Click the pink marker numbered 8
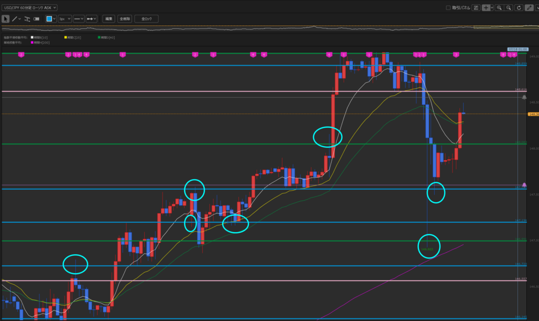The width and height of the screenshot is (539, 321). [x=503, y=55]
